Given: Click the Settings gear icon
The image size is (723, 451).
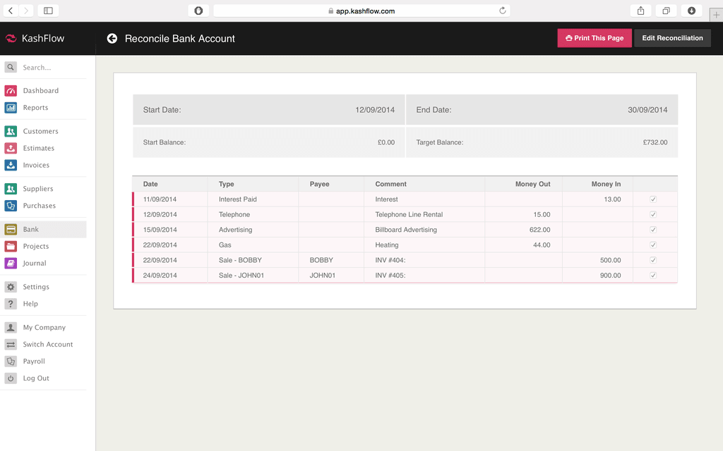Looking at the screenshot, I should [x=11, y=287].
